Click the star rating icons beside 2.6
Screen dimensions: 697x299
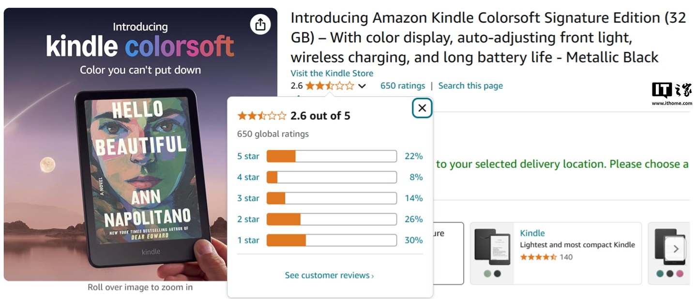(x=330, y=86)
